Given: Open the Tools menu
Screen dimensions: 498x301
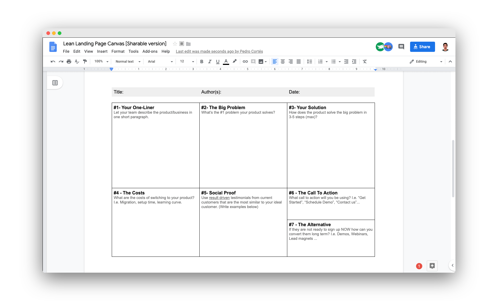Looking at the screenshot, I should [x=133, y=51].
